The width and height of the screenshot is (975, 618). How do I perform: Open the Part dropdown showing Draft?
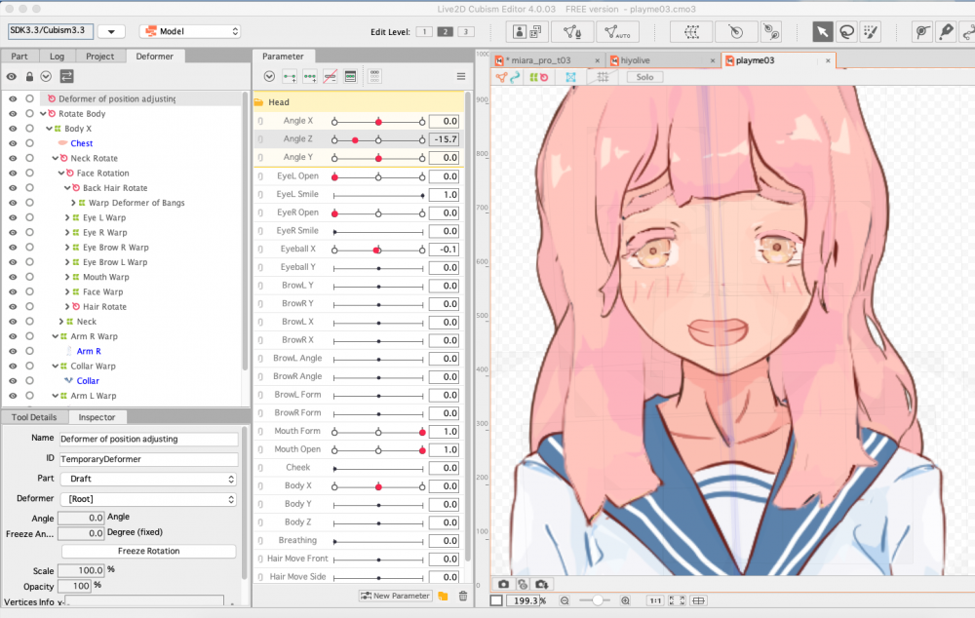(x=148, y=480)
